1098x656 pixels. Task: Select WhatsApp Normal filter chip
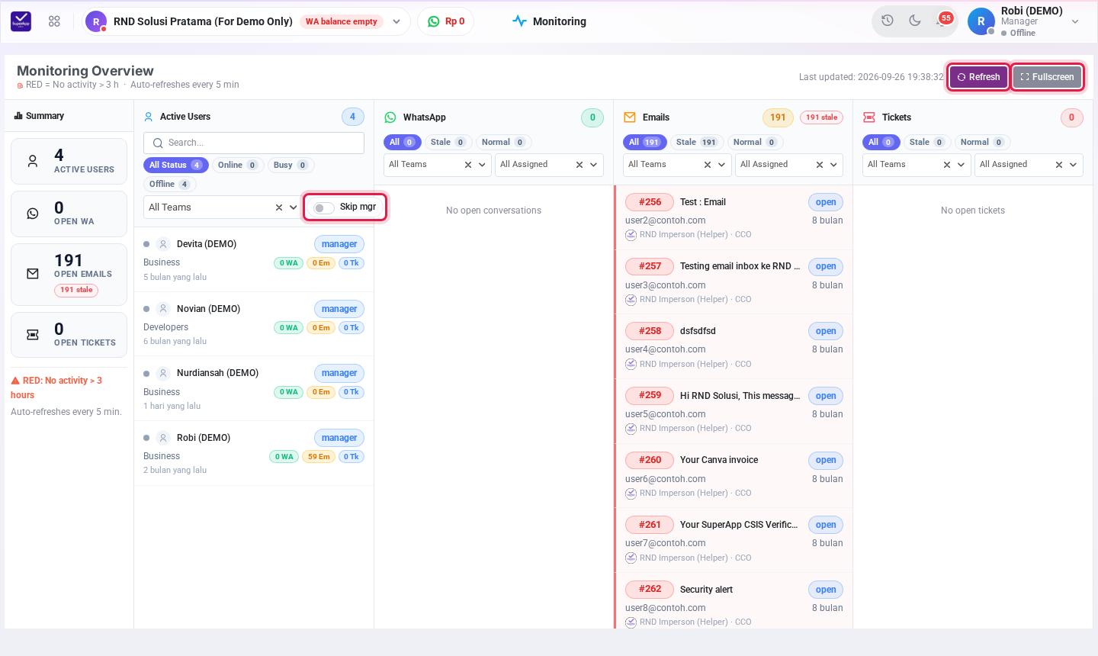[x=503, y=142]
